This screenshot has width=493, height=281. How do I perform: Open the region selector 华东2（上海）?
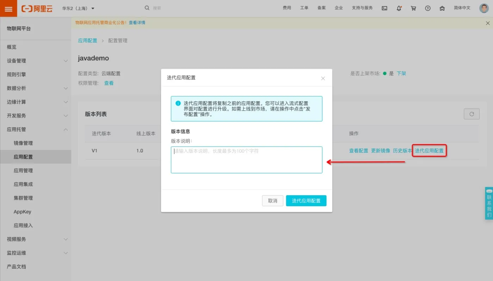click(78, 8)
